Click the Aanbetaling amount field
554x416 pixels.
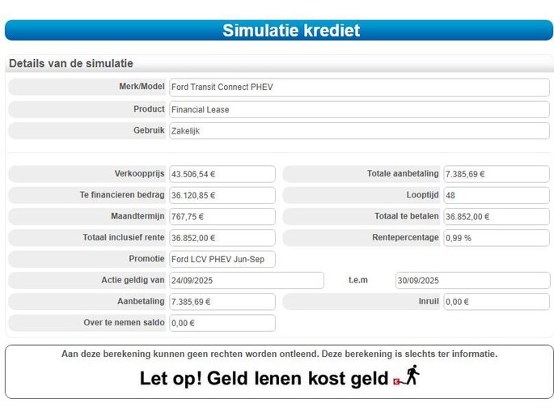pyautogui.click(x=222, y=302)
